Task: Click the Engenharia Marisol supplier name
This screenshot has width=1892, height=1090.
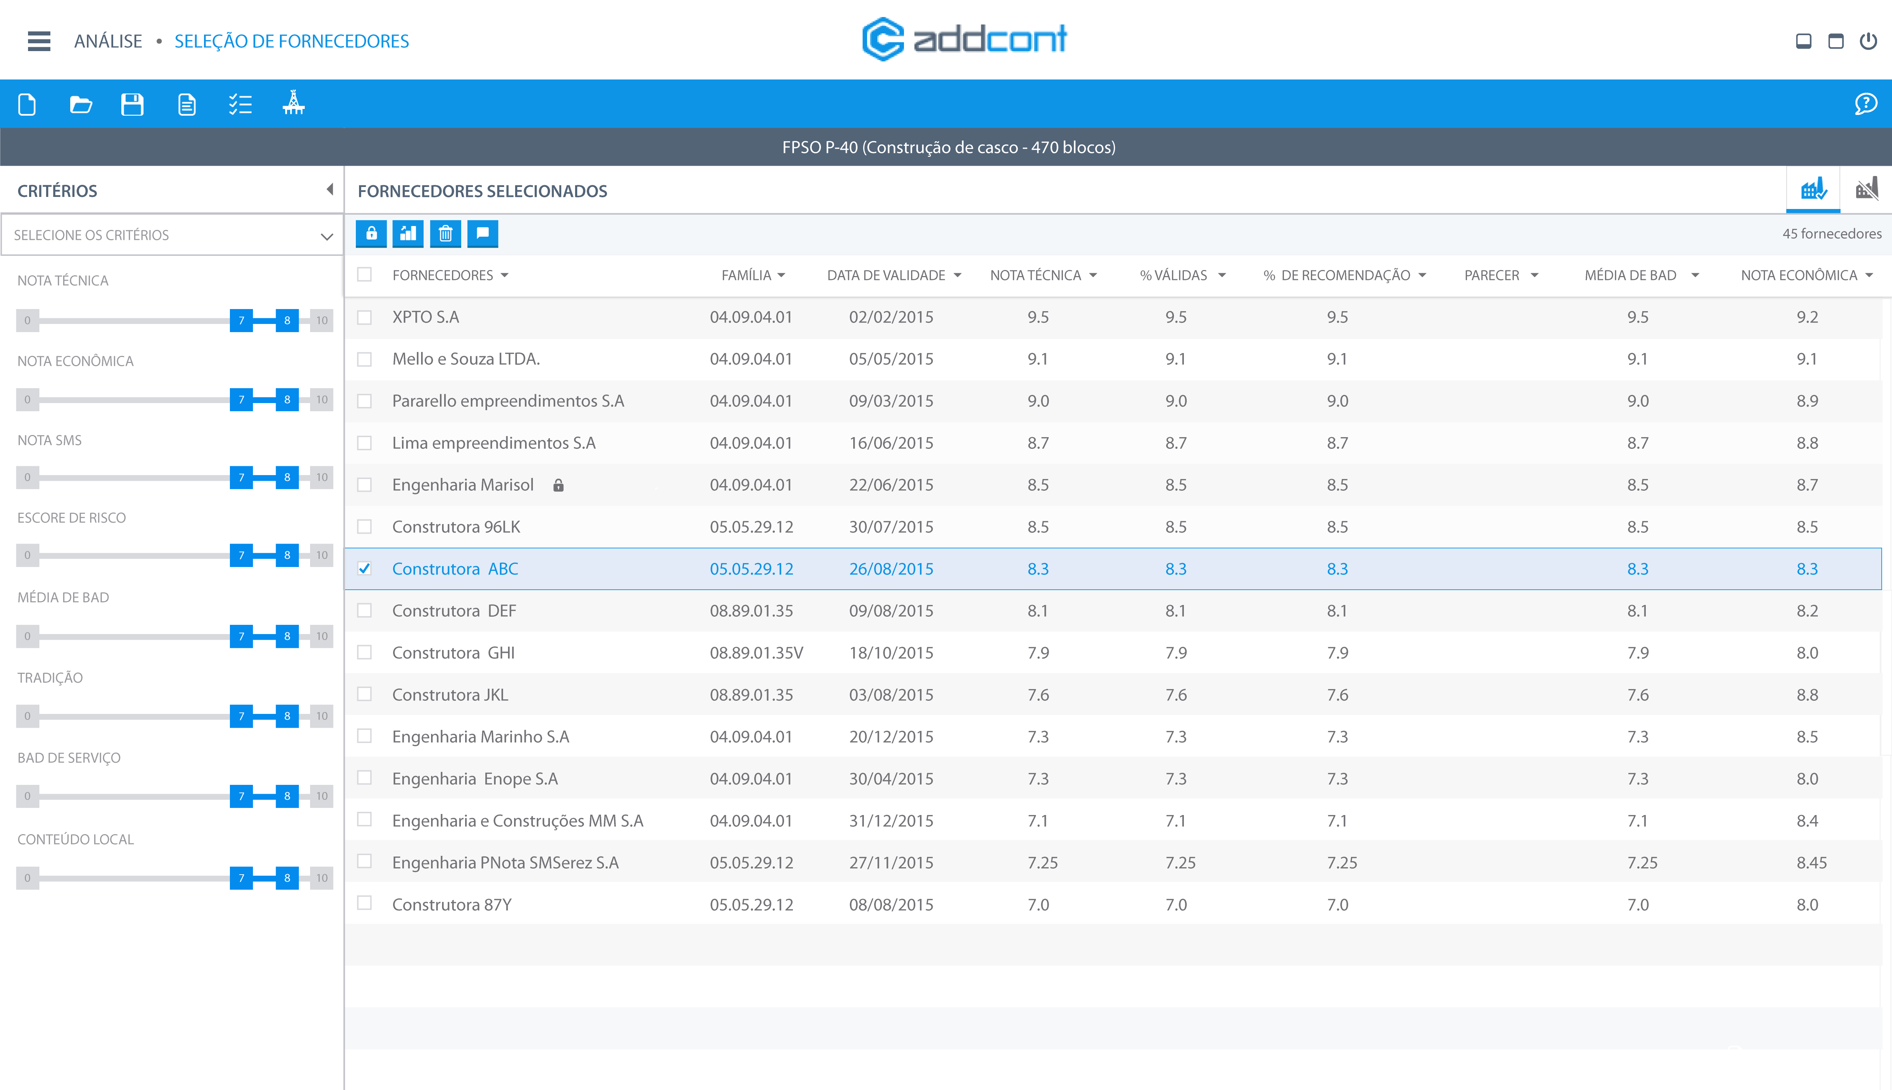Action: click(463, 485)
